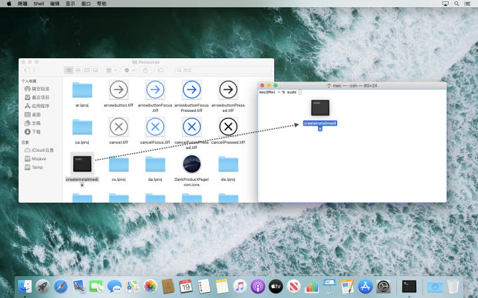
Task: Open 下载 in the Finder sidebar
Action: pos(33,132)
